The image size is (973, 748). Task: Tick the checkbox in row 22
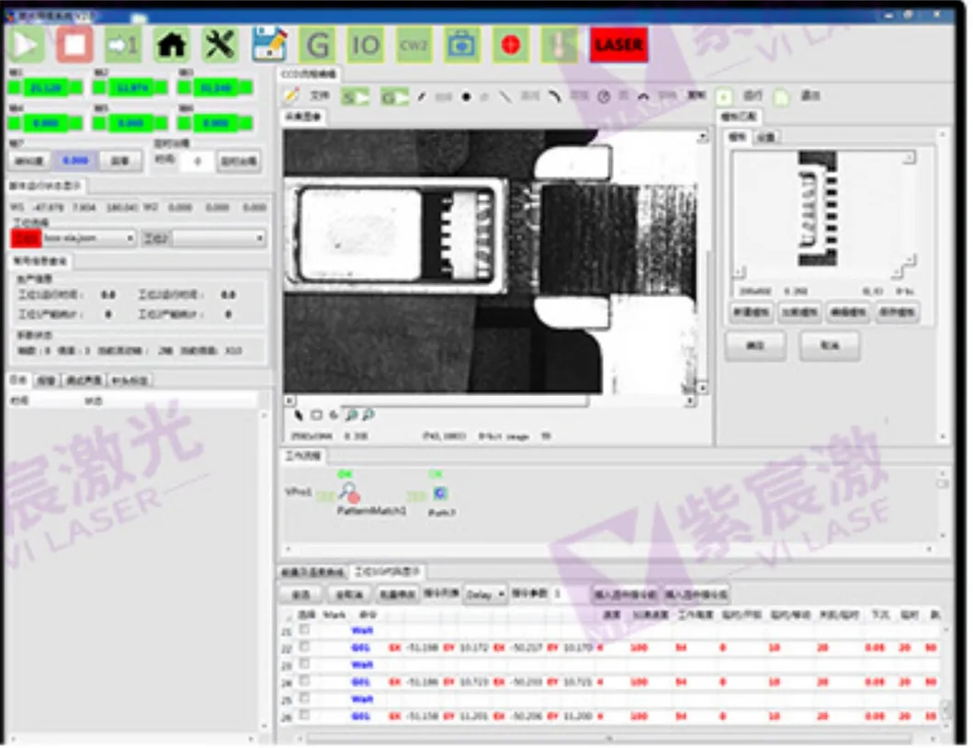[x=305, y=647]
